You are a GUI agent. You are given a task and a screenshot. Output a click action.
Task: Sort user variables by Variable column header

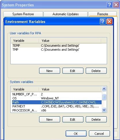pos(25,41)
